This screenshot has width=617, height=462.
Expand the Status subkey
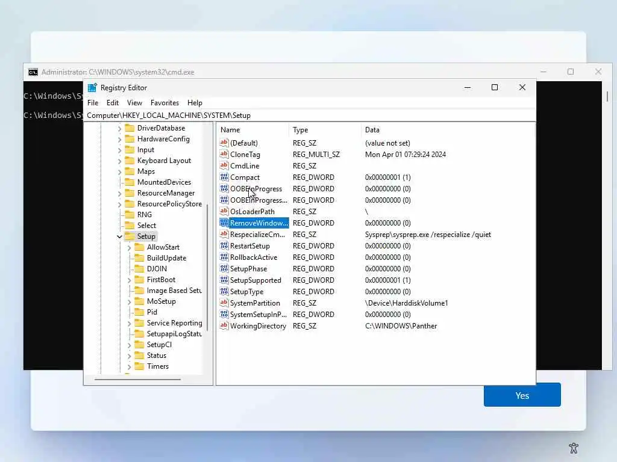click(129, 356)
